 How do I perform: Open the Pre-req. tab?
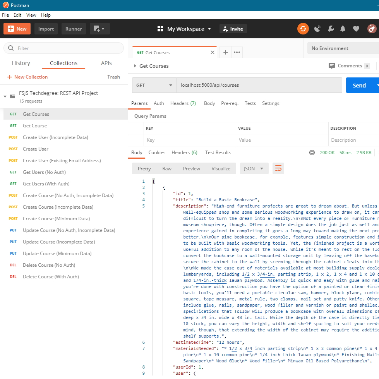[230, 103]
